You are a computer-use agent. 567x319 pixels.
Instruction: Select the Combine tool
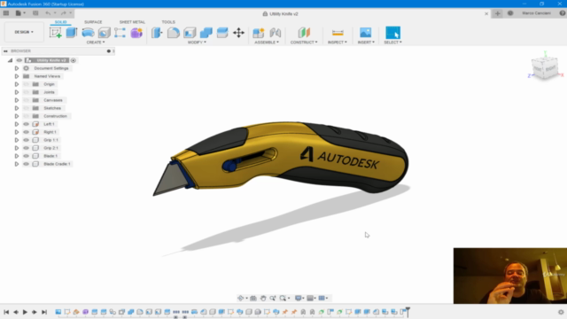pos(206,33)
